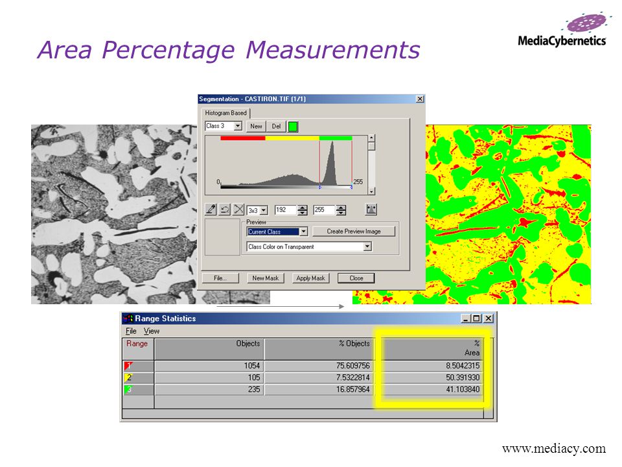622x467 pixels.
Task: Click the red flag for range 1
Action: point(128,366)
